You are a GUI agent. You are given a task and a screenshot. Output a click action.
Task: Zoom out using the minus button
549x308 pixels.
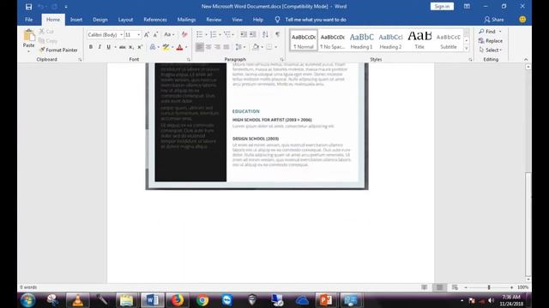click(466, 287)
